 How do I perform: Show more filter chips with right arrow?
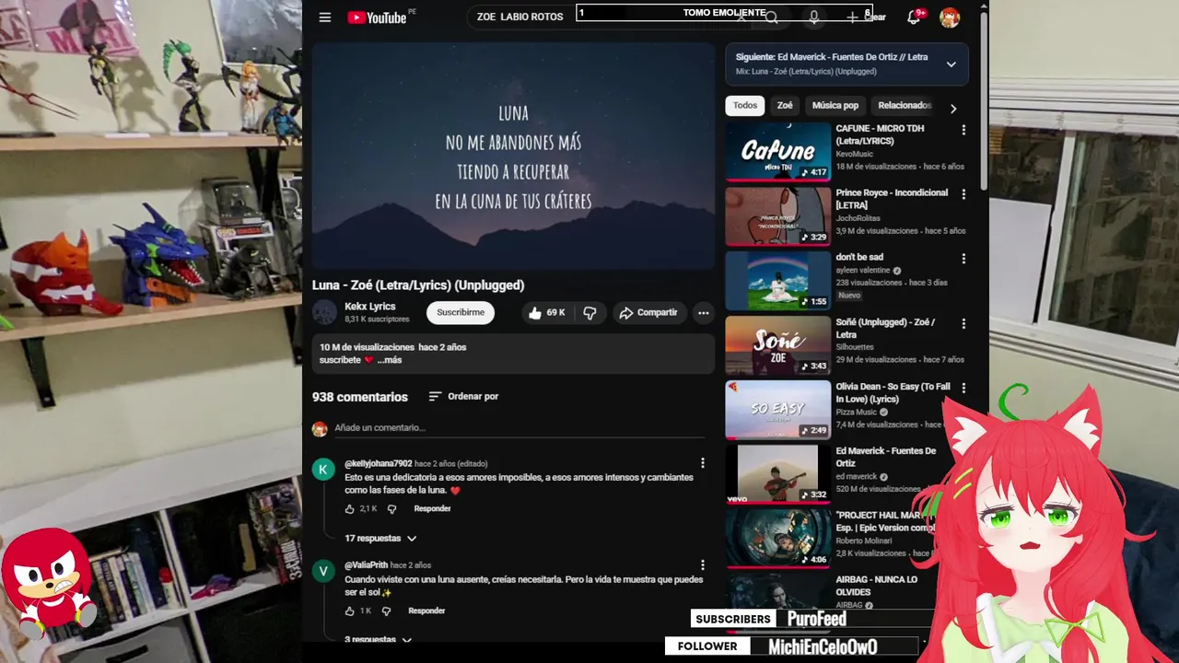pos(952,108)
